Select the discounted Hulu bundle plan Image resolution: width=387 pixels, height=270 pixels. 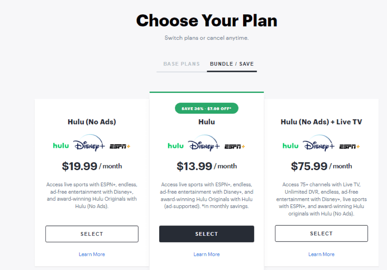point(206,234)
